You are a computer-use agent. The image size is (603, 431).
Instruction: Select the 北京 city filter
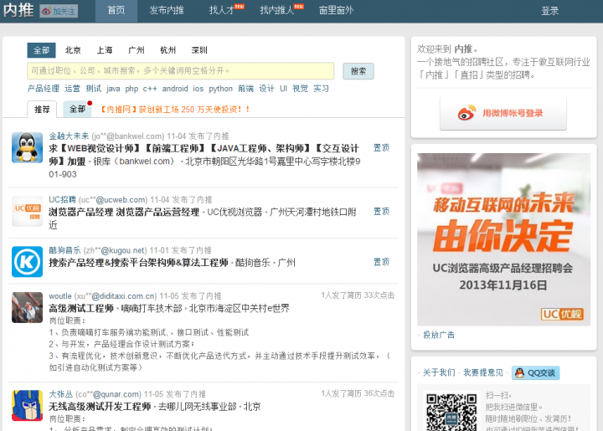(73, 50)
